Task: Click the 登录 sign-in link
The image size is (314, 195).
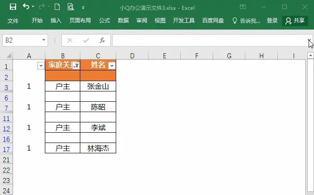Action: [x=272, y=21]
